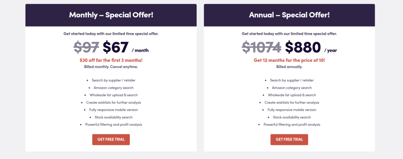Viewport: 403px width, 159px height.
Task: Click GET FREE TRIAL under Monthly plan
Action: [111, 139]
